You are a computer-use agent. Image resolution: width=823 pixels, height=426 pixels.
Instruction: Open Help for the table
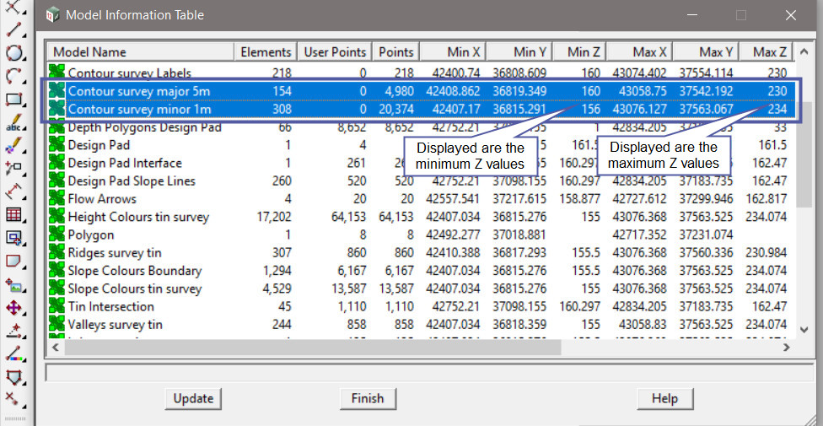(664, 398)
